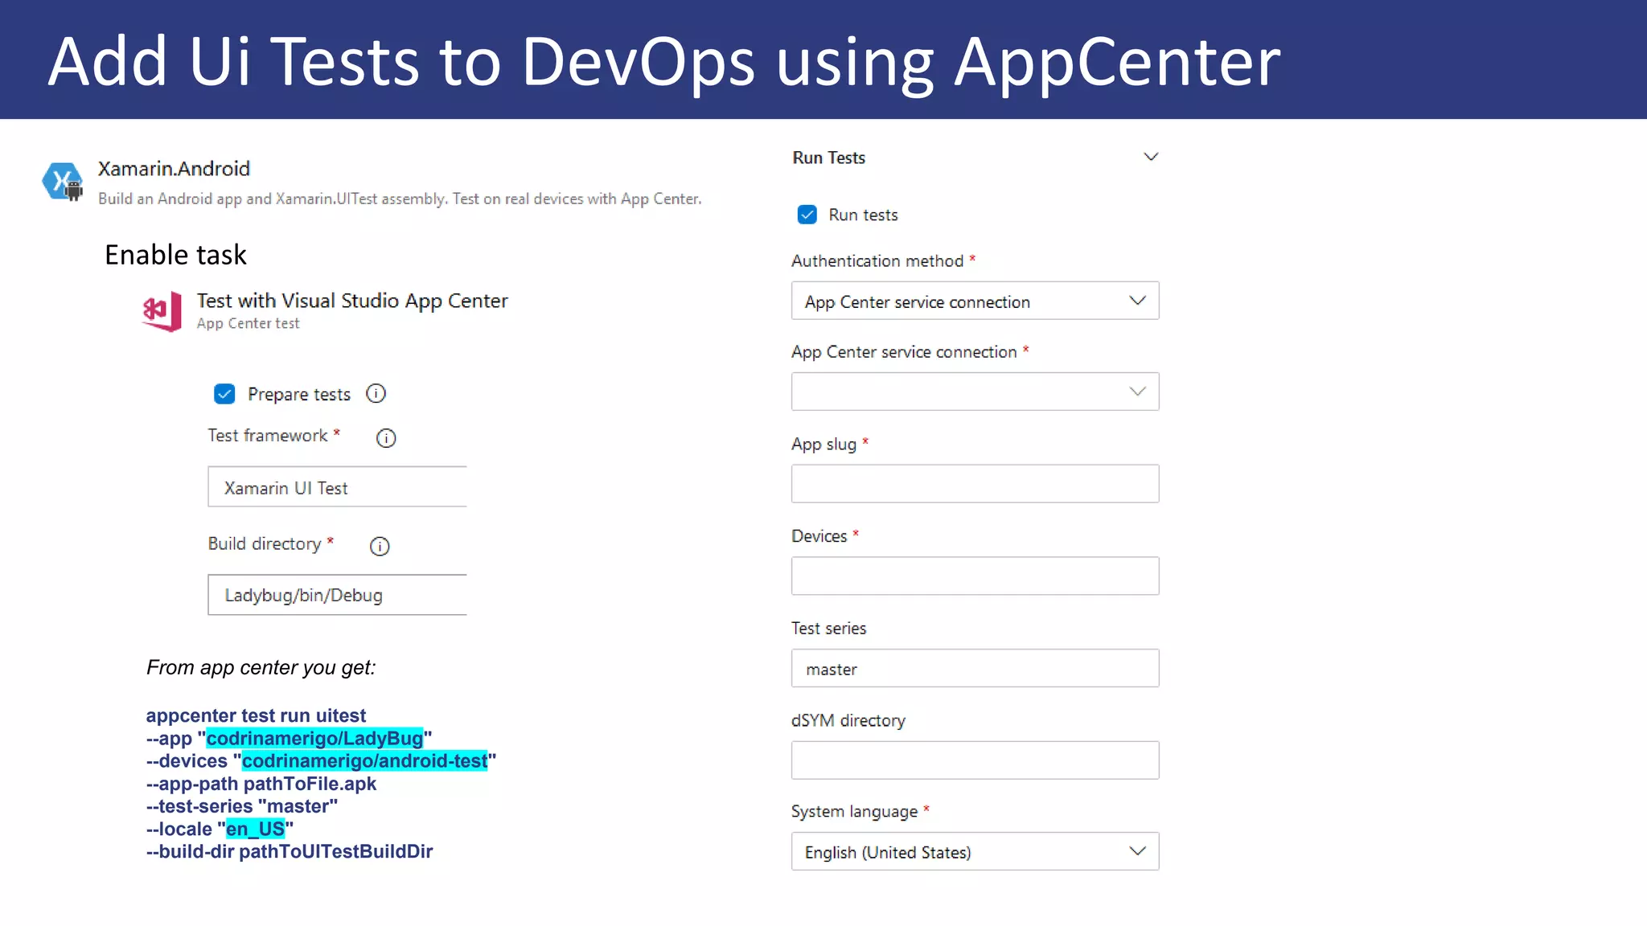Click the Visual Studio App Center icon
Image resolution: width=1647 pixels, height=926 pixels.
(162, 311)
